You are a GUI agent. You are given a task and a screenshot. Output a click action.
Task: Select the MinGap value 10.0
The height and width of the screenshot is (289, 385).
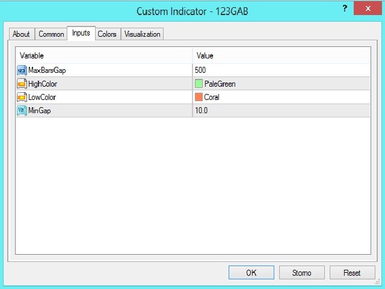(202, 110)
